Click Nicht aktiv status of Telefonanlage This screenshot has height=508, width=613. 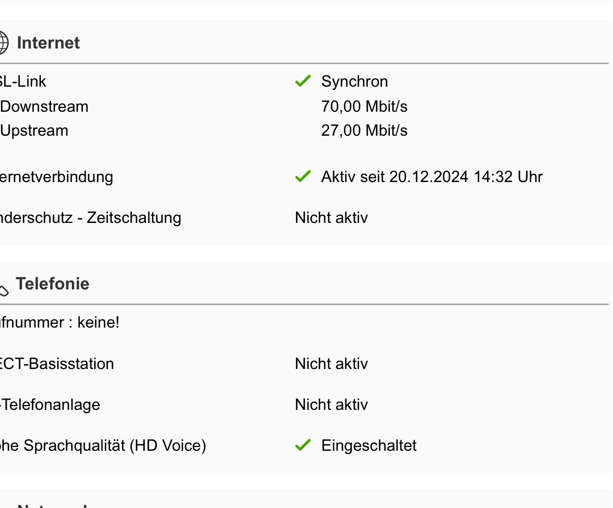(x=331, y=404)
